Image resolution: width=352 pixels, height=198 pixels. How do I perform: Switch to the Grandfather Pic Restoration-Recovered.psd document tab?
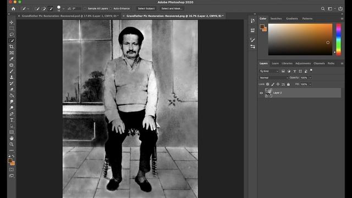pyautogui.click(x=70, y=16)
